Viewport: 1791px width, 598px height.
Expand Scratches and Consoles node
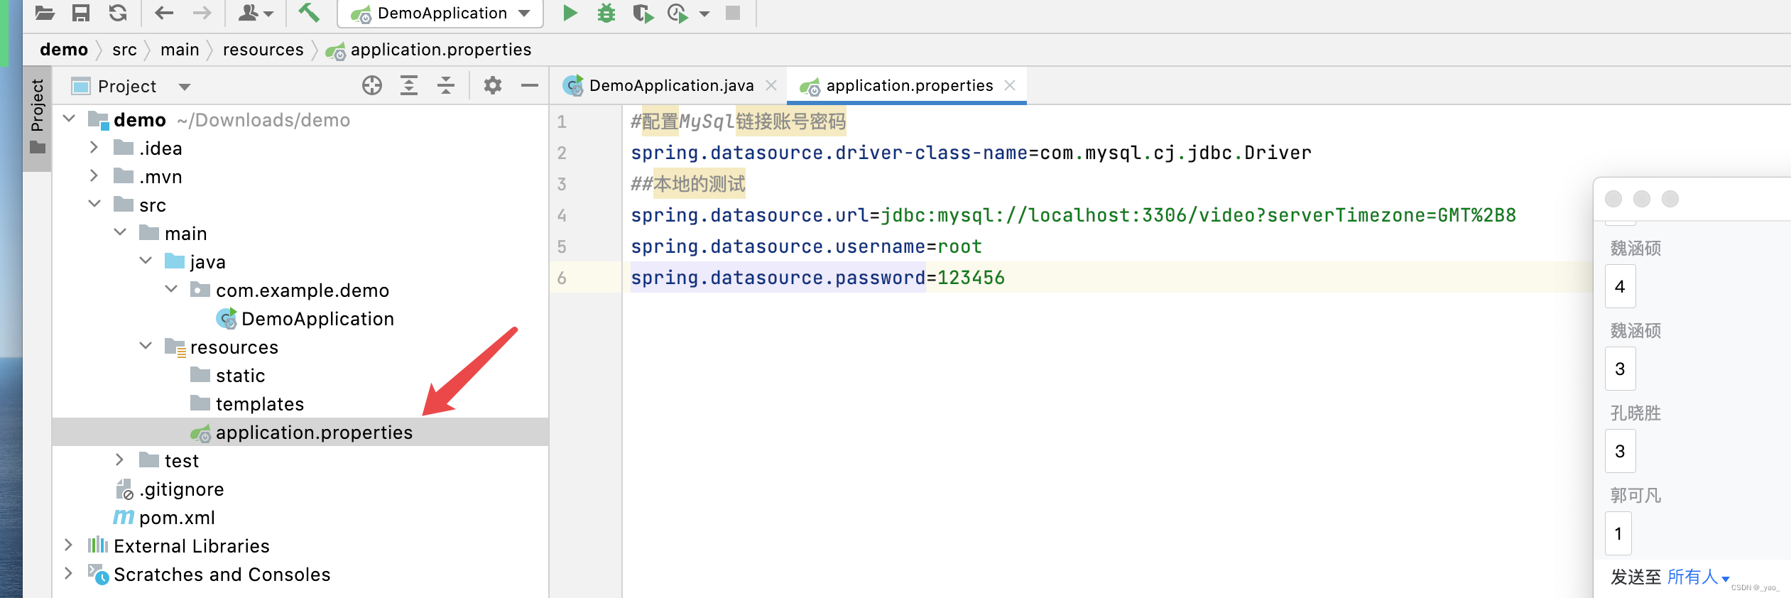[x=68, y=573]
